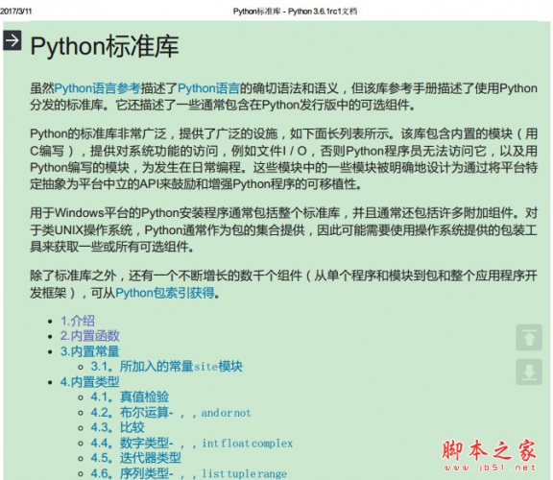Follow the Python包索引获得 link

165,293
